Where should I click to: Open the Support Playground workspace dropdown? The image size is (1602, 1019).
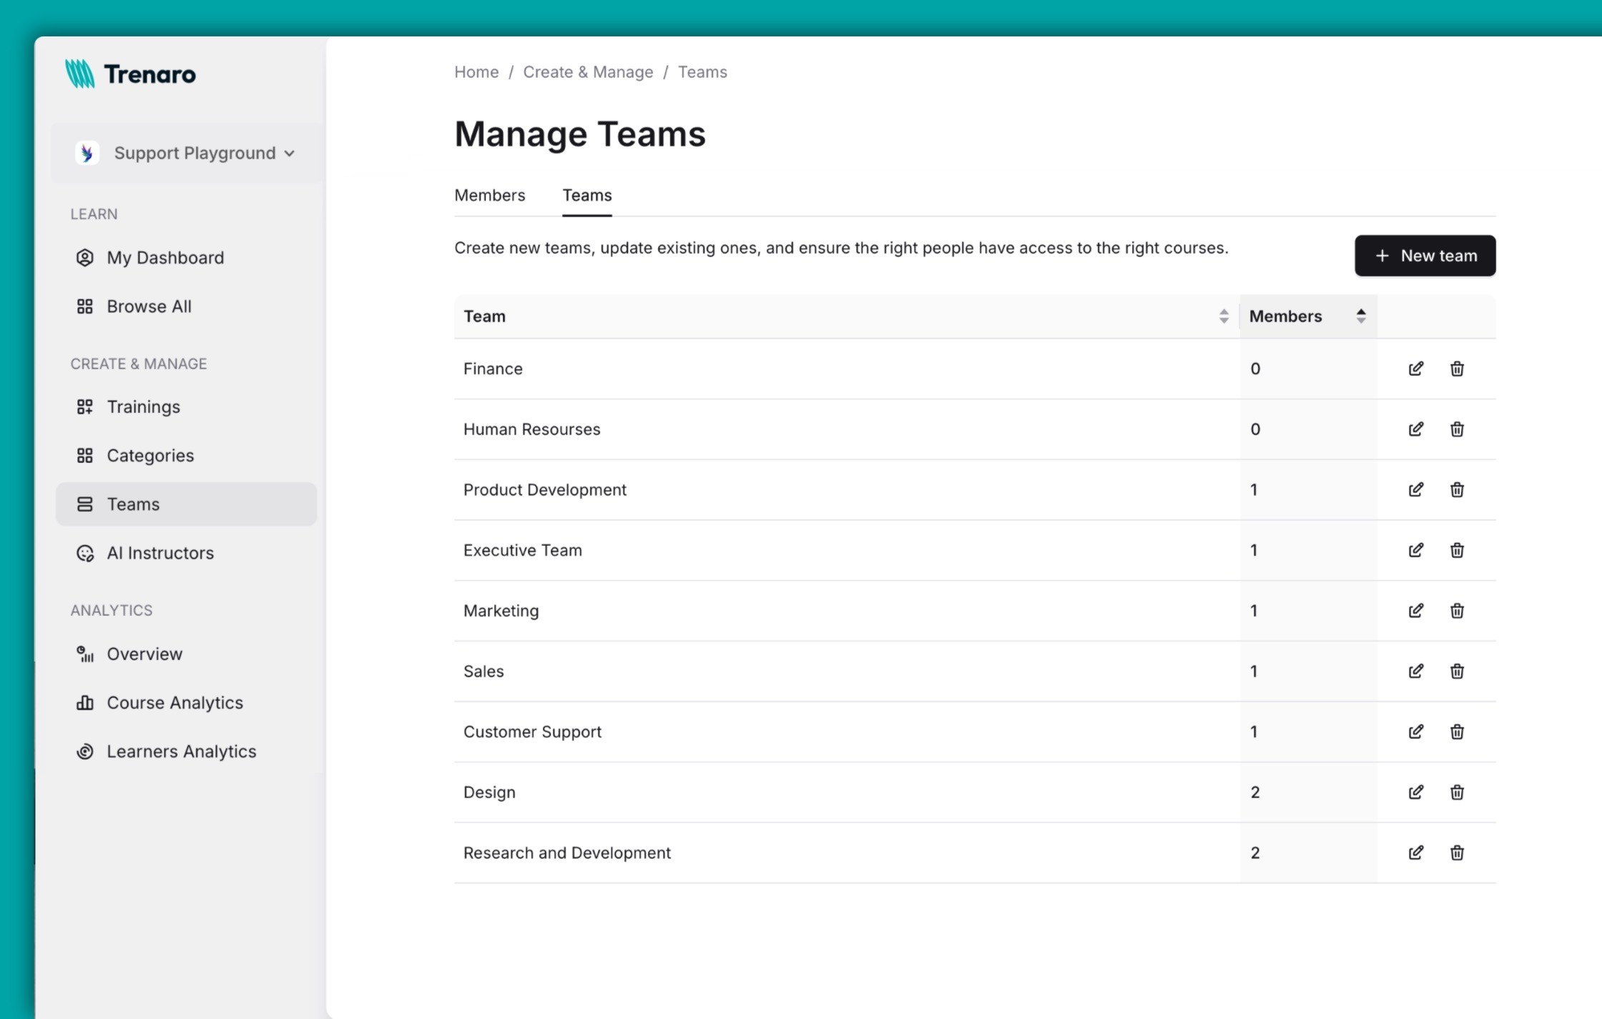[x=186, y=152]
